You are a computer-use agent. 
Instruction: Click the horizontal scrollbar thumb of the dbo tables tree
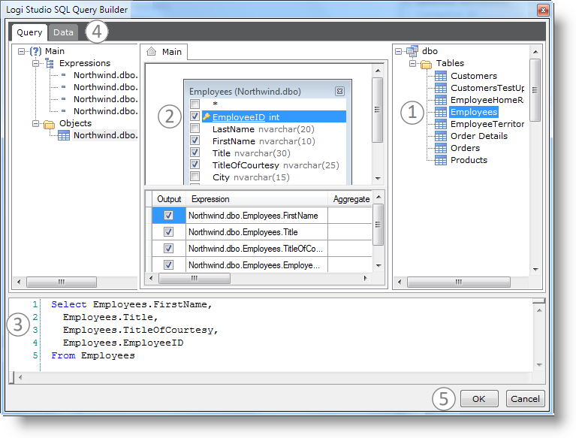pyautogui.click(x=458, y=282)
